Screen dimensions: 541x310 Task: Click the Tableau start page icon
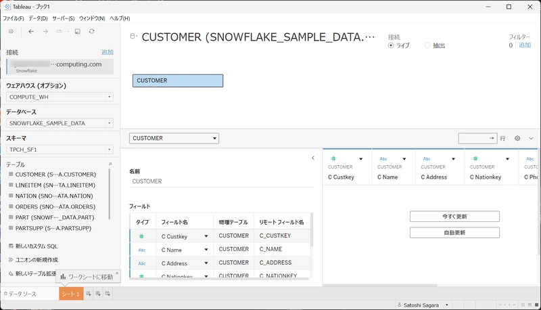[x=11, y=31]
